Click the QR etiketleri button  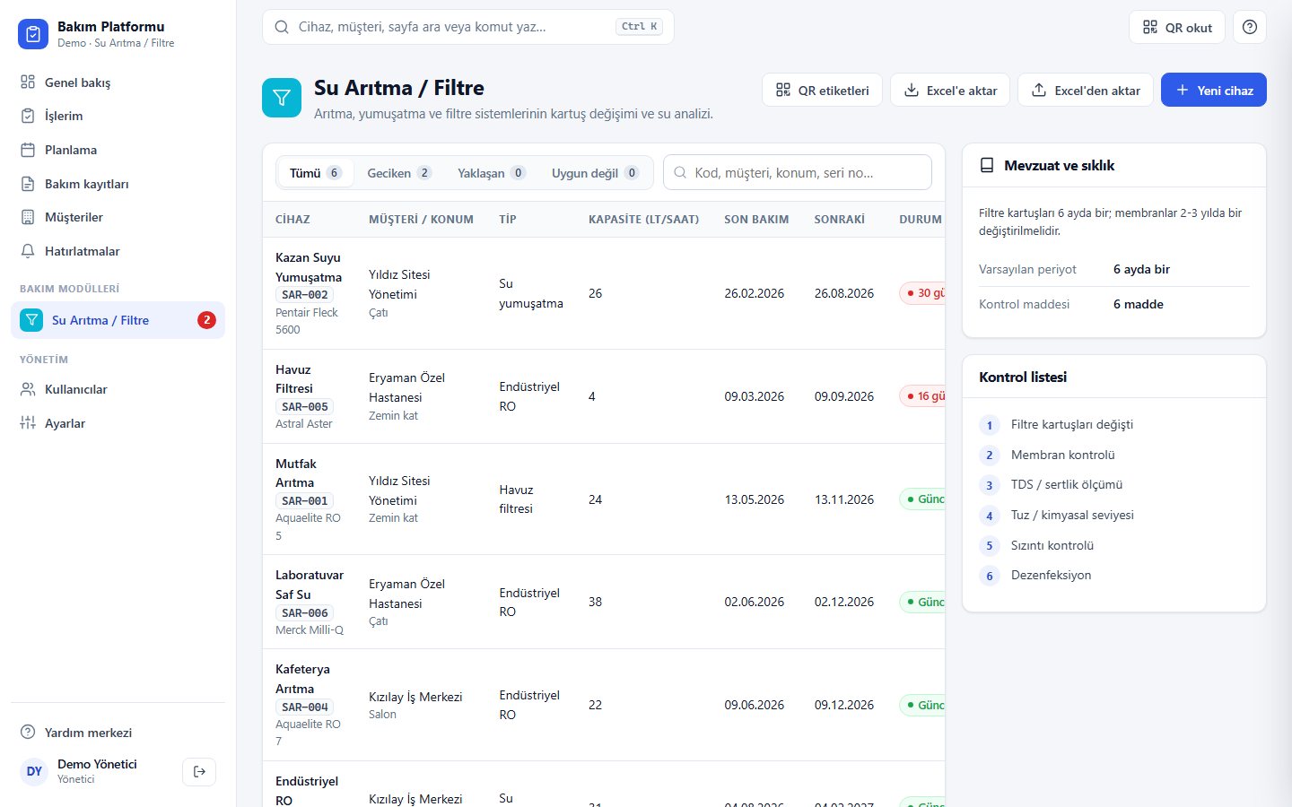pos(823,90)
